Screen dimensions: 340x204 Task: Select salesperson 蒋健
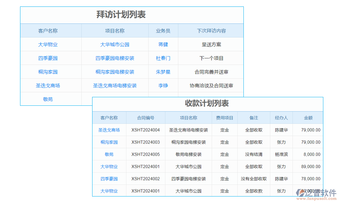coord(163,44)
